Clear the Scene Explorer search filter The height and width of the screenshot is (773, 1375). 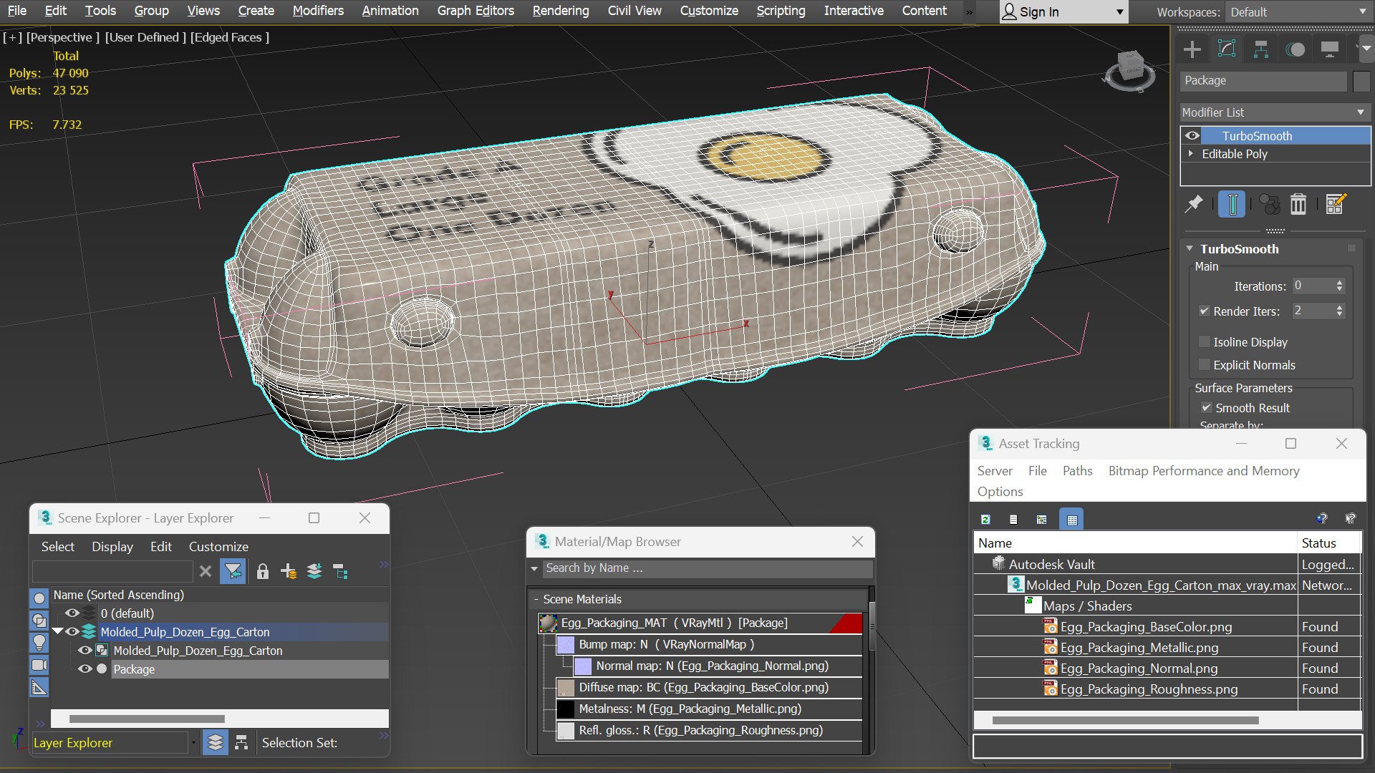(x=206, y=571)
